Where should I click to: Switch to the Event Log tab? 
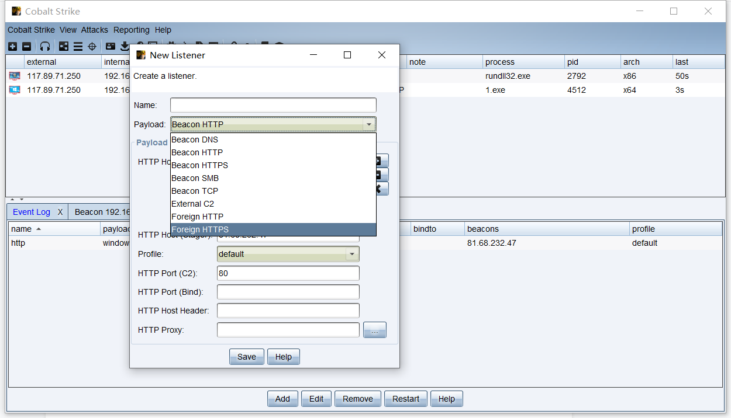click(x=32, y=212)
